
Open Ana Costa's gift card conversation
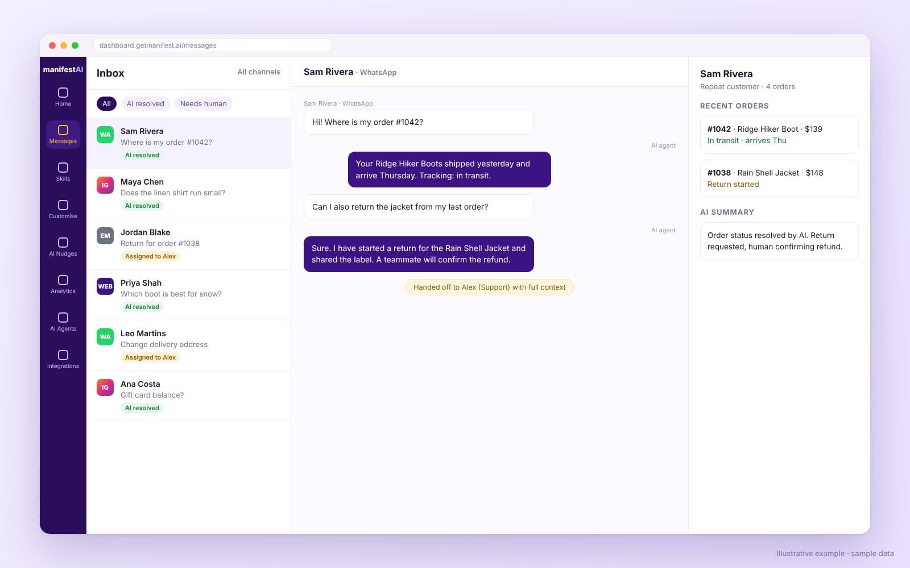(x=188, y=396)
